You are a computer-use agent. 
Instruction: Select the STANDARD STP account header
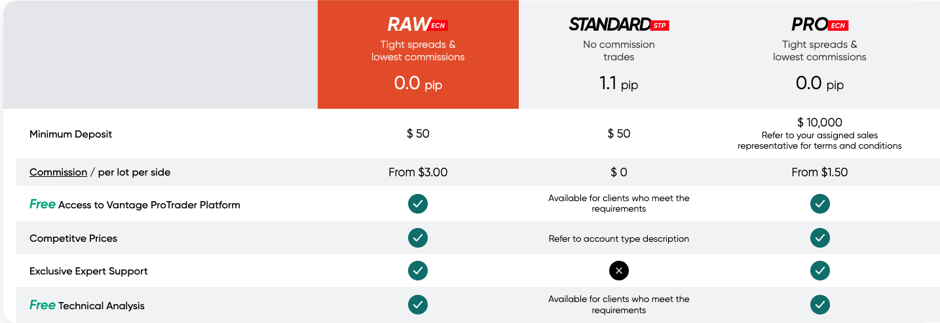(619, 25)
